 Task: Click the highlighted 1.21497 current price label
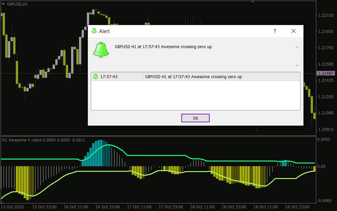click(325, 73)
